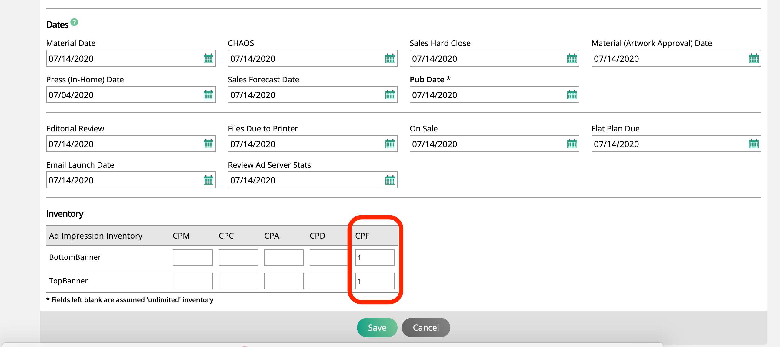Click the Dates help question-mark icon
The height and width of the screenshot is (347, 780).
(x=74, y=22)
